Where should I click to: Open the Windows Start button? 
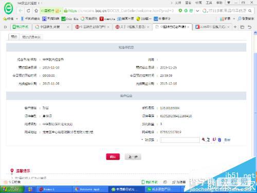tap(11, 189)
